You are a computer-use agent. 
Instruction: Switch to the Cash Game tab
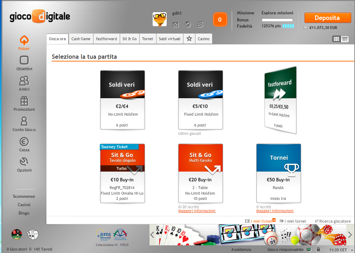81,39
